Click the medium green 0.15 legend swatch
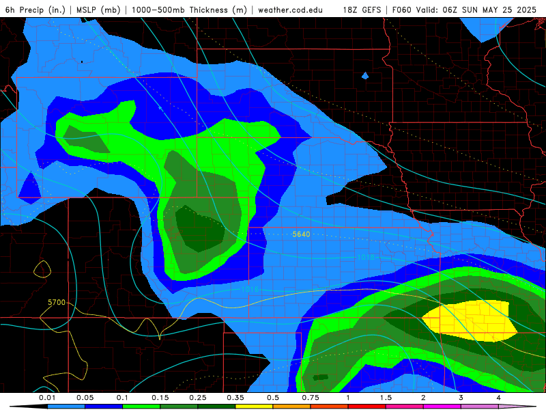Image resolution: width=546 pixels, height=410 pixels. pos(179,407)
